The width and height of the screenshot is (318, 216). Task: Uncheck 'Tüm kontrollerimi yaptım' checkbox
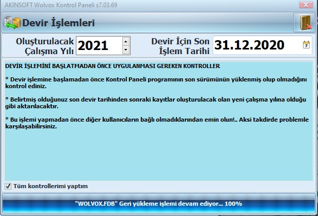[8, 186]
